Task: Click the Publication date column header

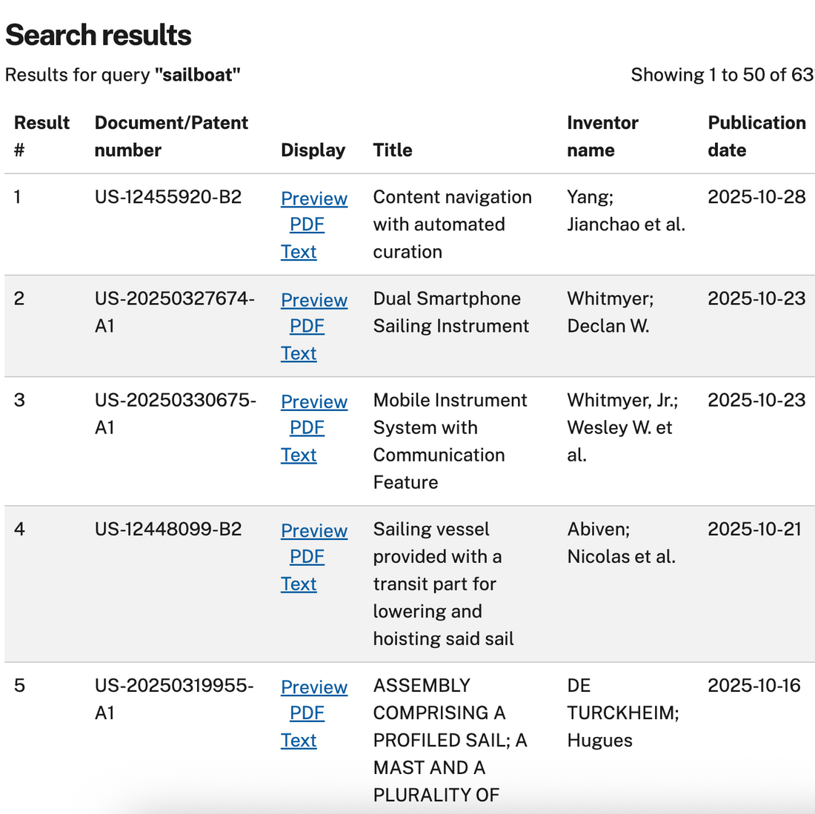Action: pyautogui.click(x=756, y=136)
